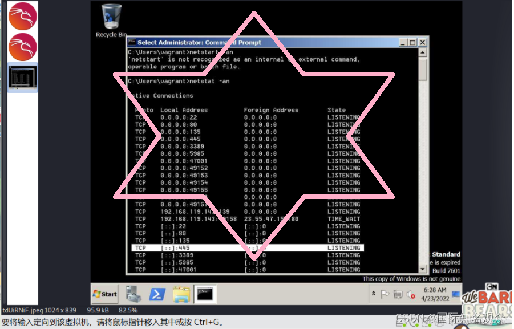
Task: Click local address [::]:80
Action: (x=173, y=233)
